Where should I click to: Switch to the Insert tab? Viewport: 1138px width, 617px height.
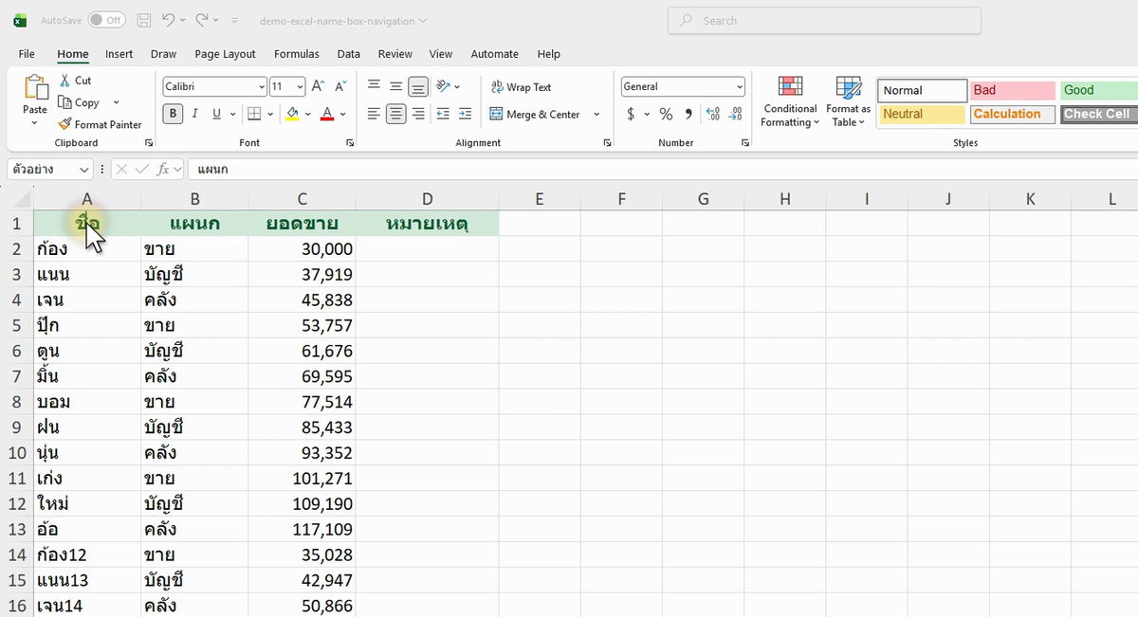click(x=119, y=54)
